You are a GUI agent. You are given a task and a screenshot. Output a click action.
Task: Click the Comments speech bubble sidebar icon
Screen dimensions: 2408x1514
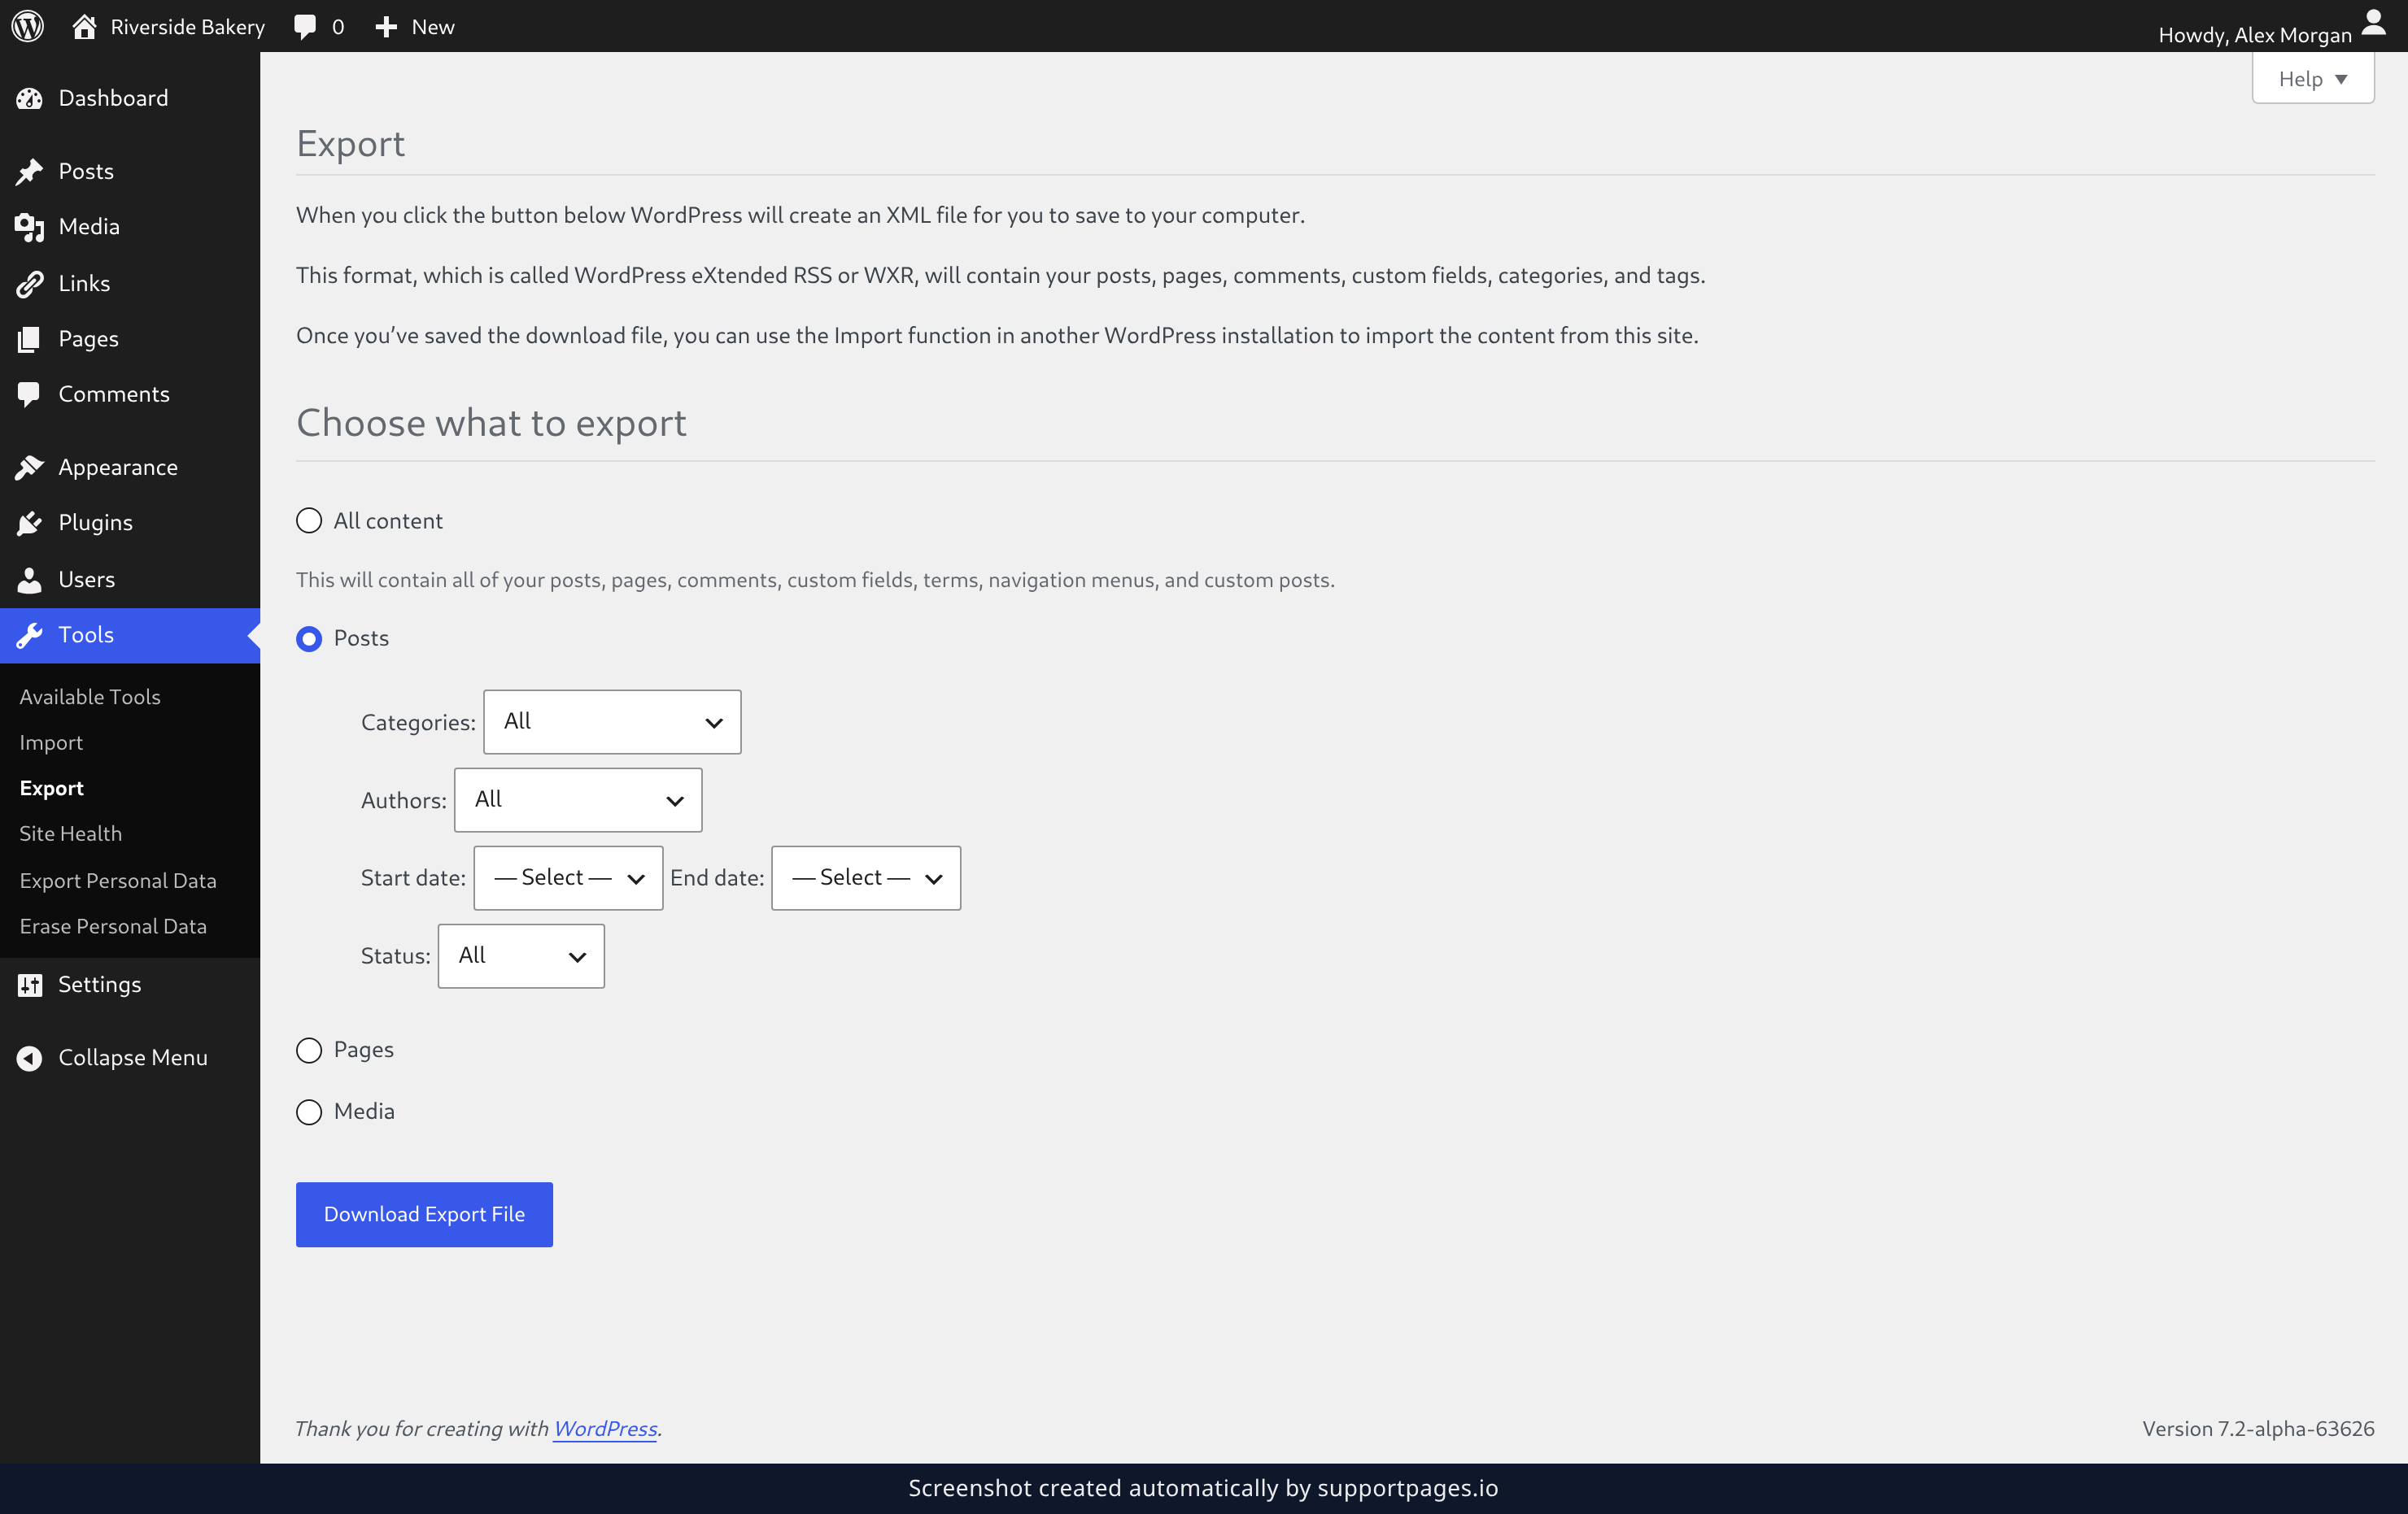(x=30, y=394)
